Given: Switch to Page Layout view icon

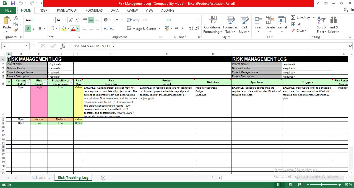Looking at the screenshot, I should (x=290, y=184).
